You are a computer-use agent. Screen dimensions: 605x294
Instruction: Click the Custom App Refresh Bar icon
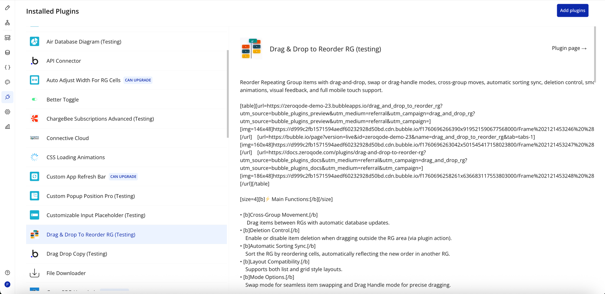click(x=35, y=176)
